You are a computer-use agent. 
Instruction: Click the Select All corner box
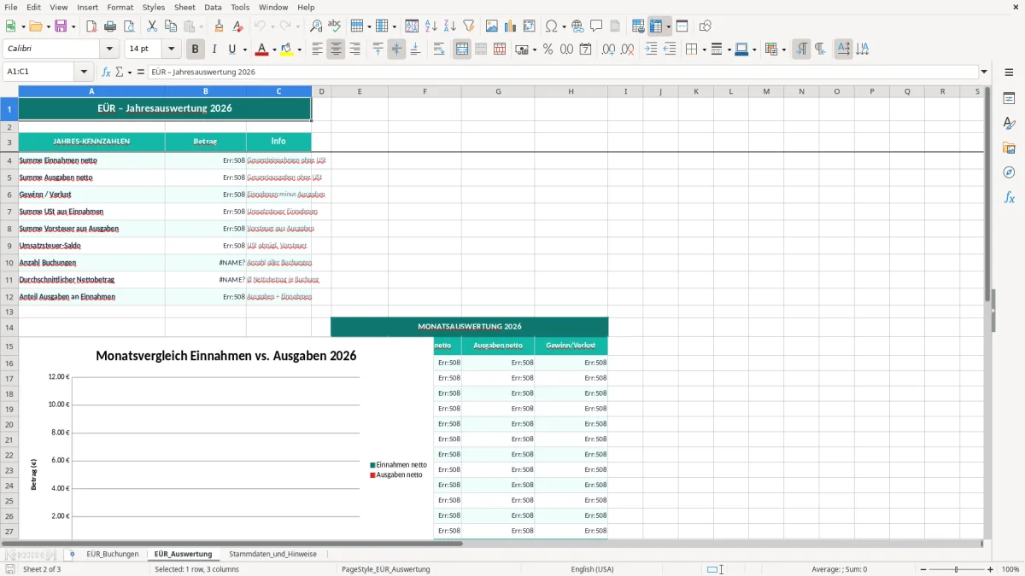click(x=9, y=91)
